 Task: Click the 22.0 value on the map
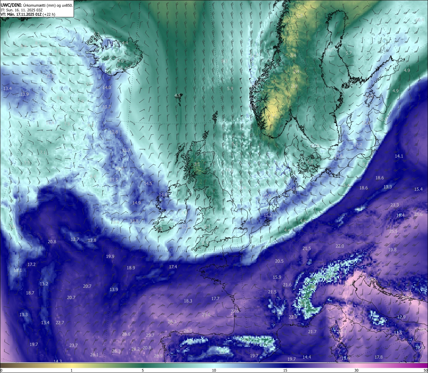pyautogui.click(x=340, y=246)
